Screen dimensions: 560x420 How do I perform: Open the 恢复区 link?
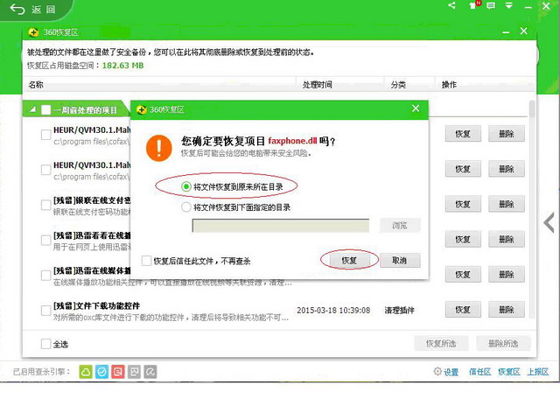click(x=509, y=372)
